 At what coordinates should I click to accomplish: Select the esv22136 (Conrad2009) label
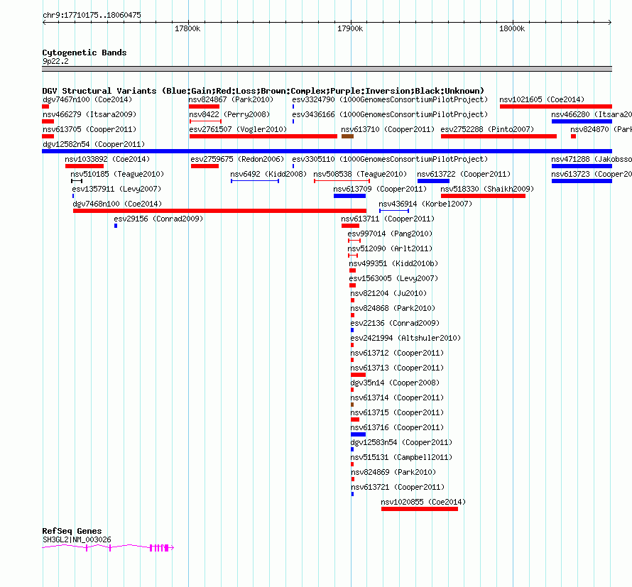pyautogui.click(x=395, y=323)
